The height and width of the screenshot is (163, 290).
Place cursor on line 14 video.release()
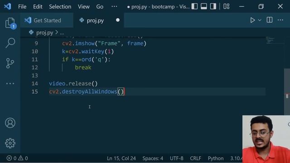coord(73,83)
